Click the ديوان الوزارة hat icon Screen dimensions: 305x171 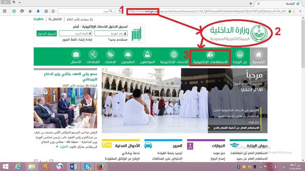point(235,145)
